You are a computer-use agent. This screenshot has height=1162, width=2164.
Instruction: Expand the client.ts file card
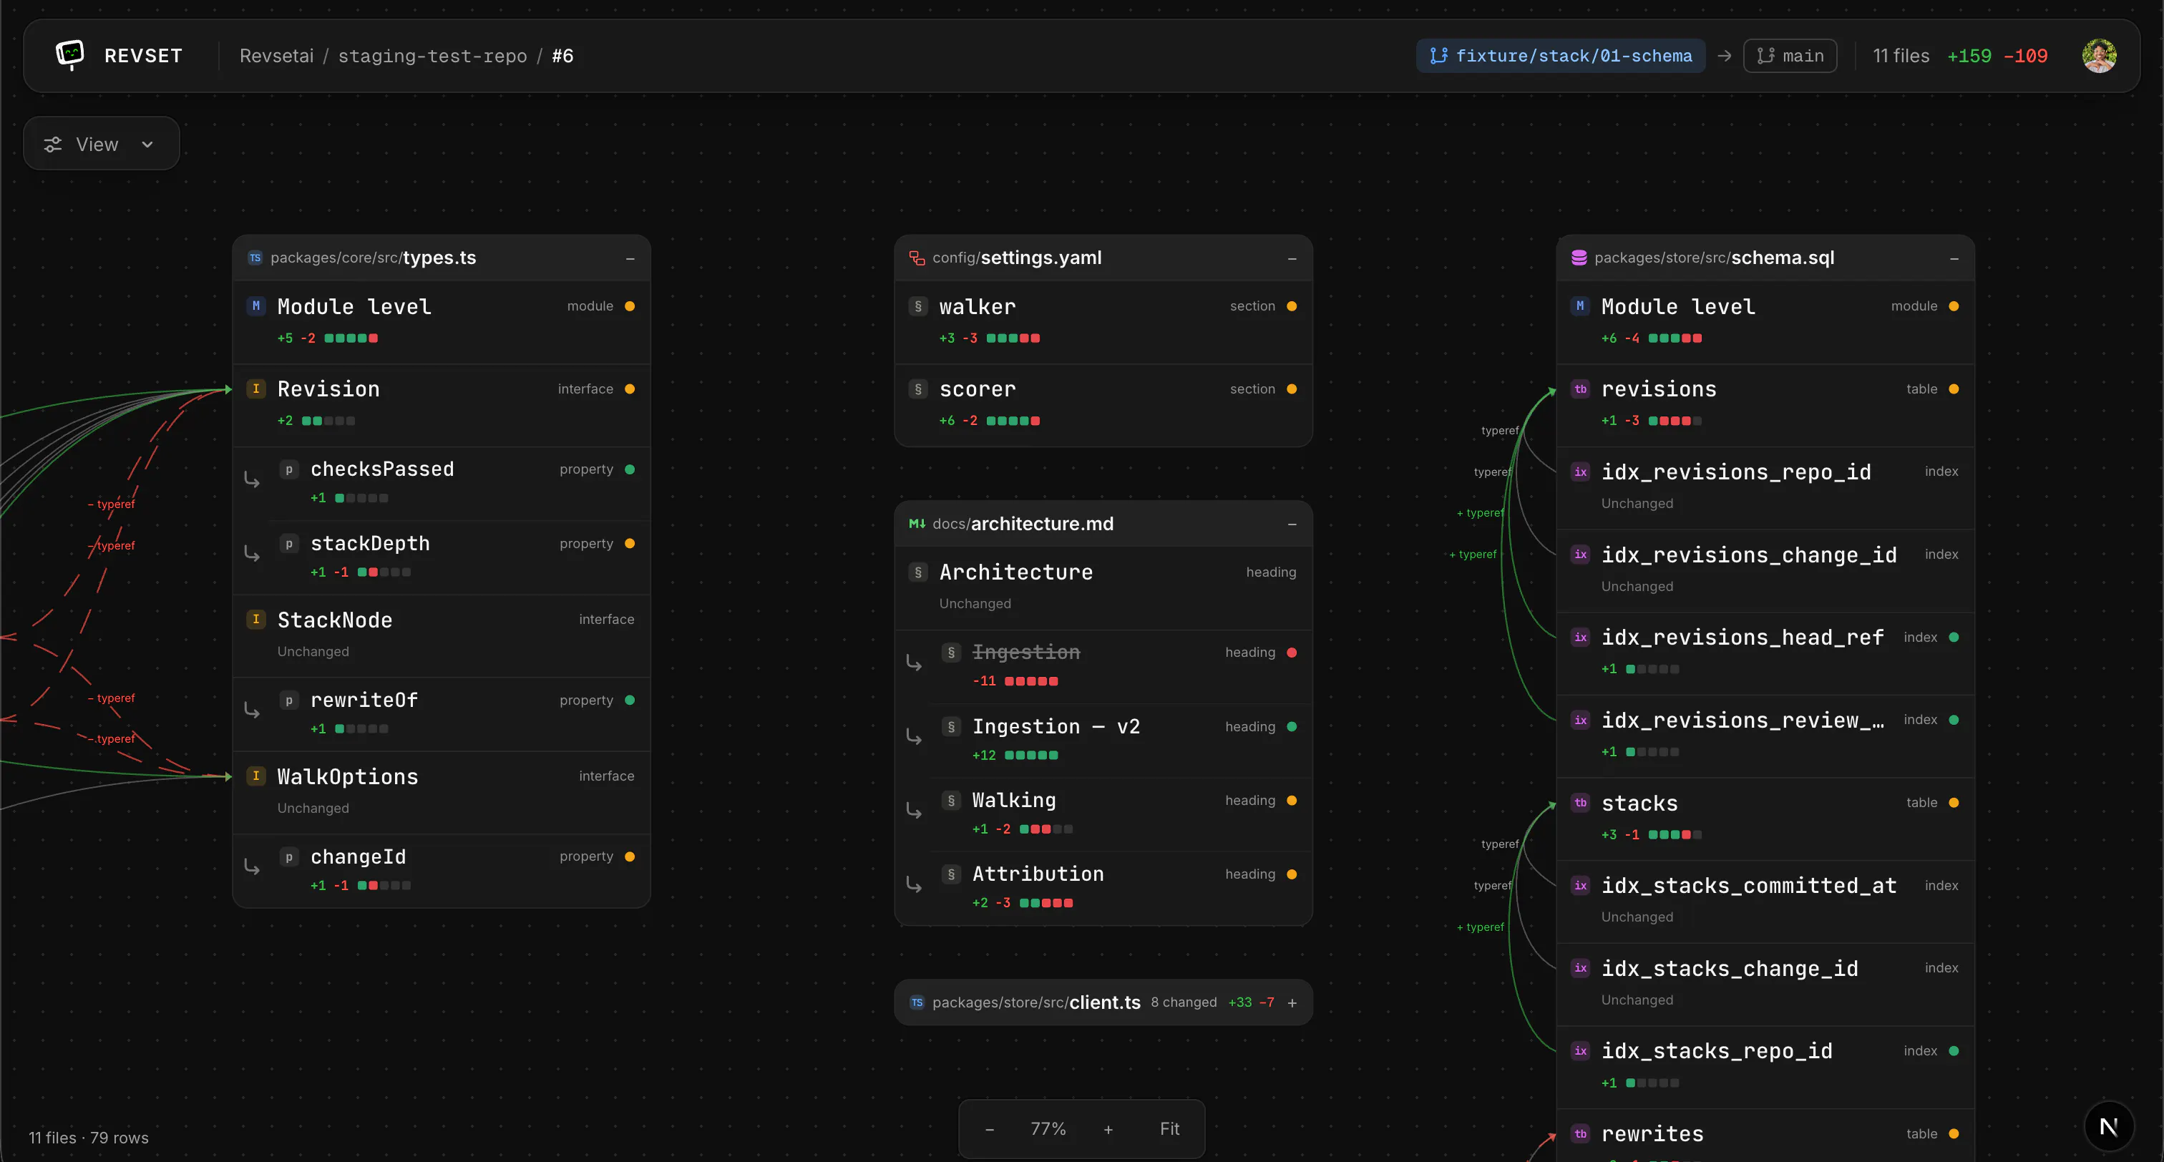[1292, 1002]
